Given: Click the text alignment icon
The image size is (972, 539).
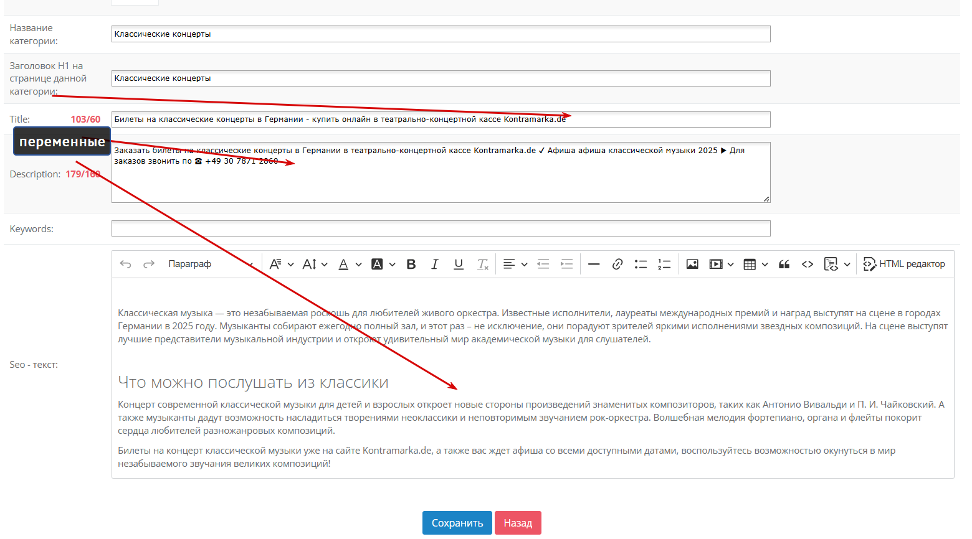Looking at the screenshot, I should click(x=509, y=264).
